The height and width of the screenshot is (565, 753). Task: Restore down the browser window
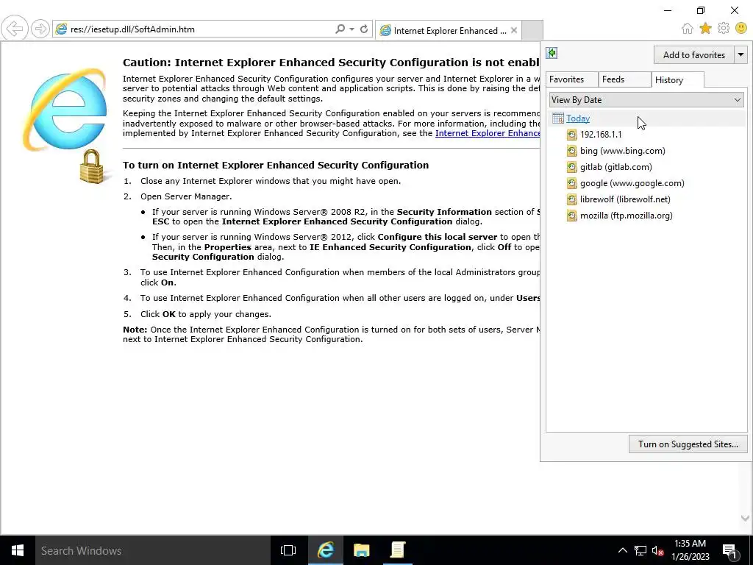[701, 10]
